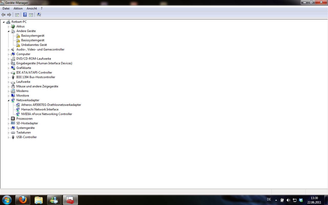The image size is (328, 205).
Task: Select the first Basissystemgerät warning icon
Action: click(x=18, y=36)
